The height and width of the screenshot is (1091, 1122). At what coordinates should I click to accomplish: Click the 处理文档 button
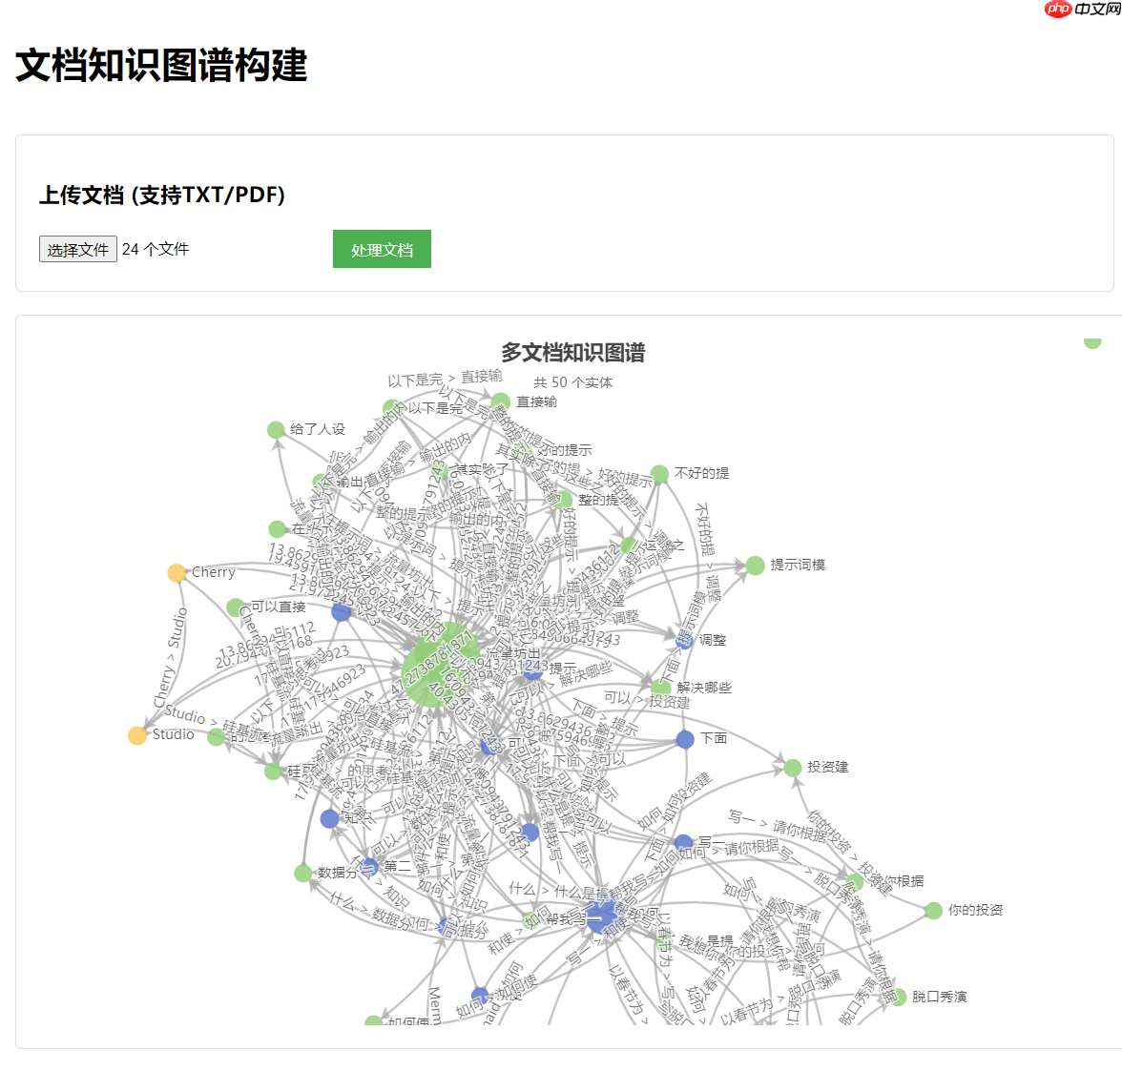(x=382, y=248)
